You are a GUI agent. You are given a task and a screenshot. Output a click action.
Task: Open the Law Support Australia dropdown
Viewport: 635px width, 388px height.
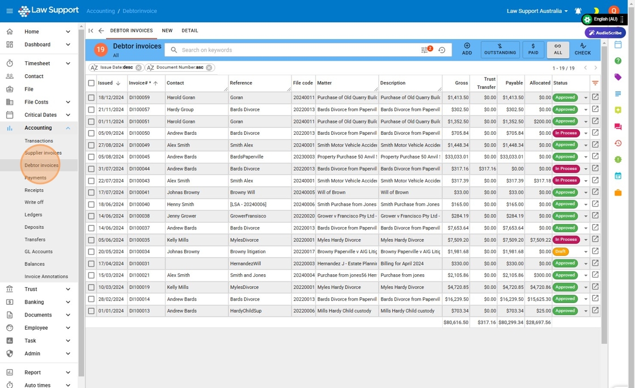click(x=537, y=11)
